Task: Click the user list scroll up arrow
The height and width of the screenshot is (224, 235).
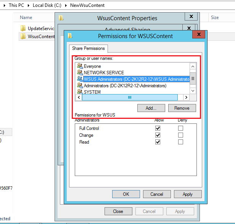Action: click(x=193, y=66)
